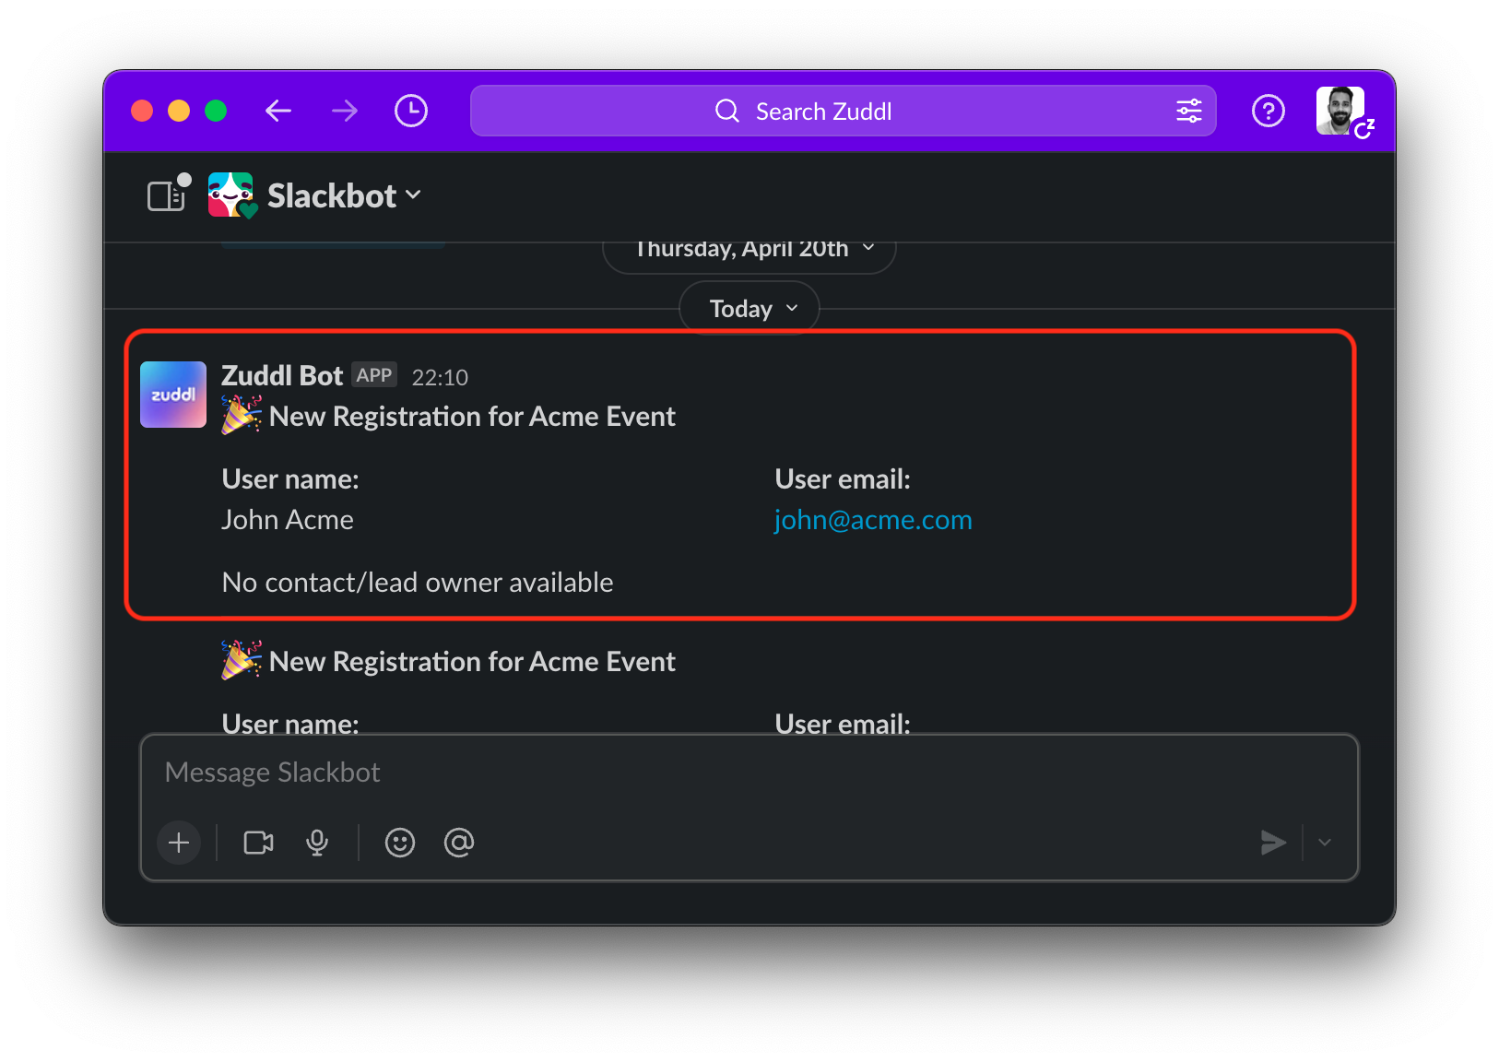Image resolution: width=1499 pixels, height=1062 pixels.
Task: Expand send options dropdown arrow
Action: pos(1325,843)
